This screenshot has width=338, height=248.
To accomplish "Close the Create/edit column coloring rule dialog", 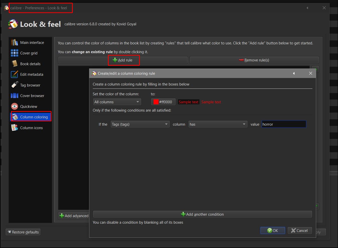I will tap(311, 73).
